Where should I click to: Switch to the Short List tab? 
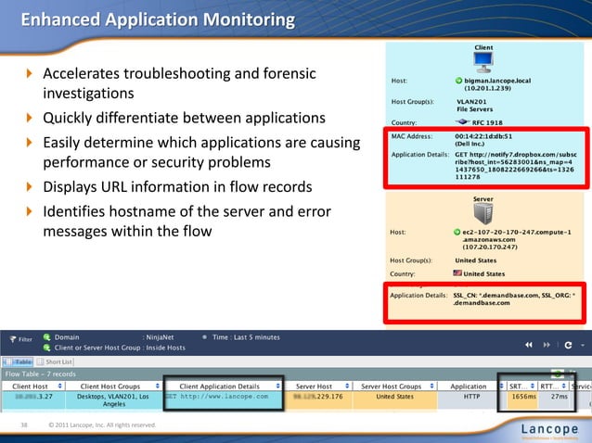[58, 361]
